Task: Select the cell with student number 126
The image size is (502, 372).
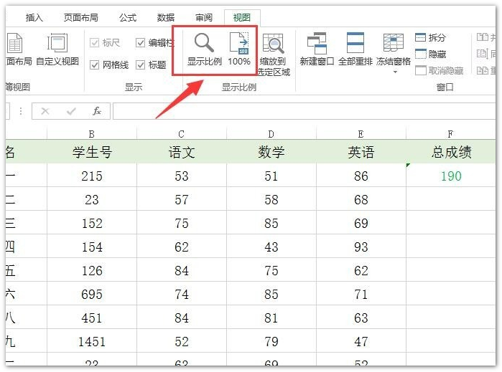Action: (x=92, y=270)
